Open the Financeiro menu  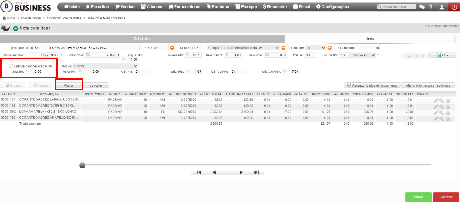click(275, 7)
